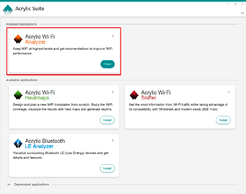The image size is (246, 194).
Task: Open the Heatmaps card's three-dot menu
Action: pos(113,92)
